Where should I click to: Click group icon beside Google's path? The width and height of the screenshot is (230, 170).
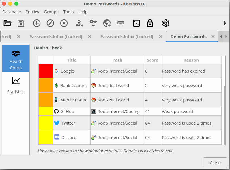click(94, 71)
